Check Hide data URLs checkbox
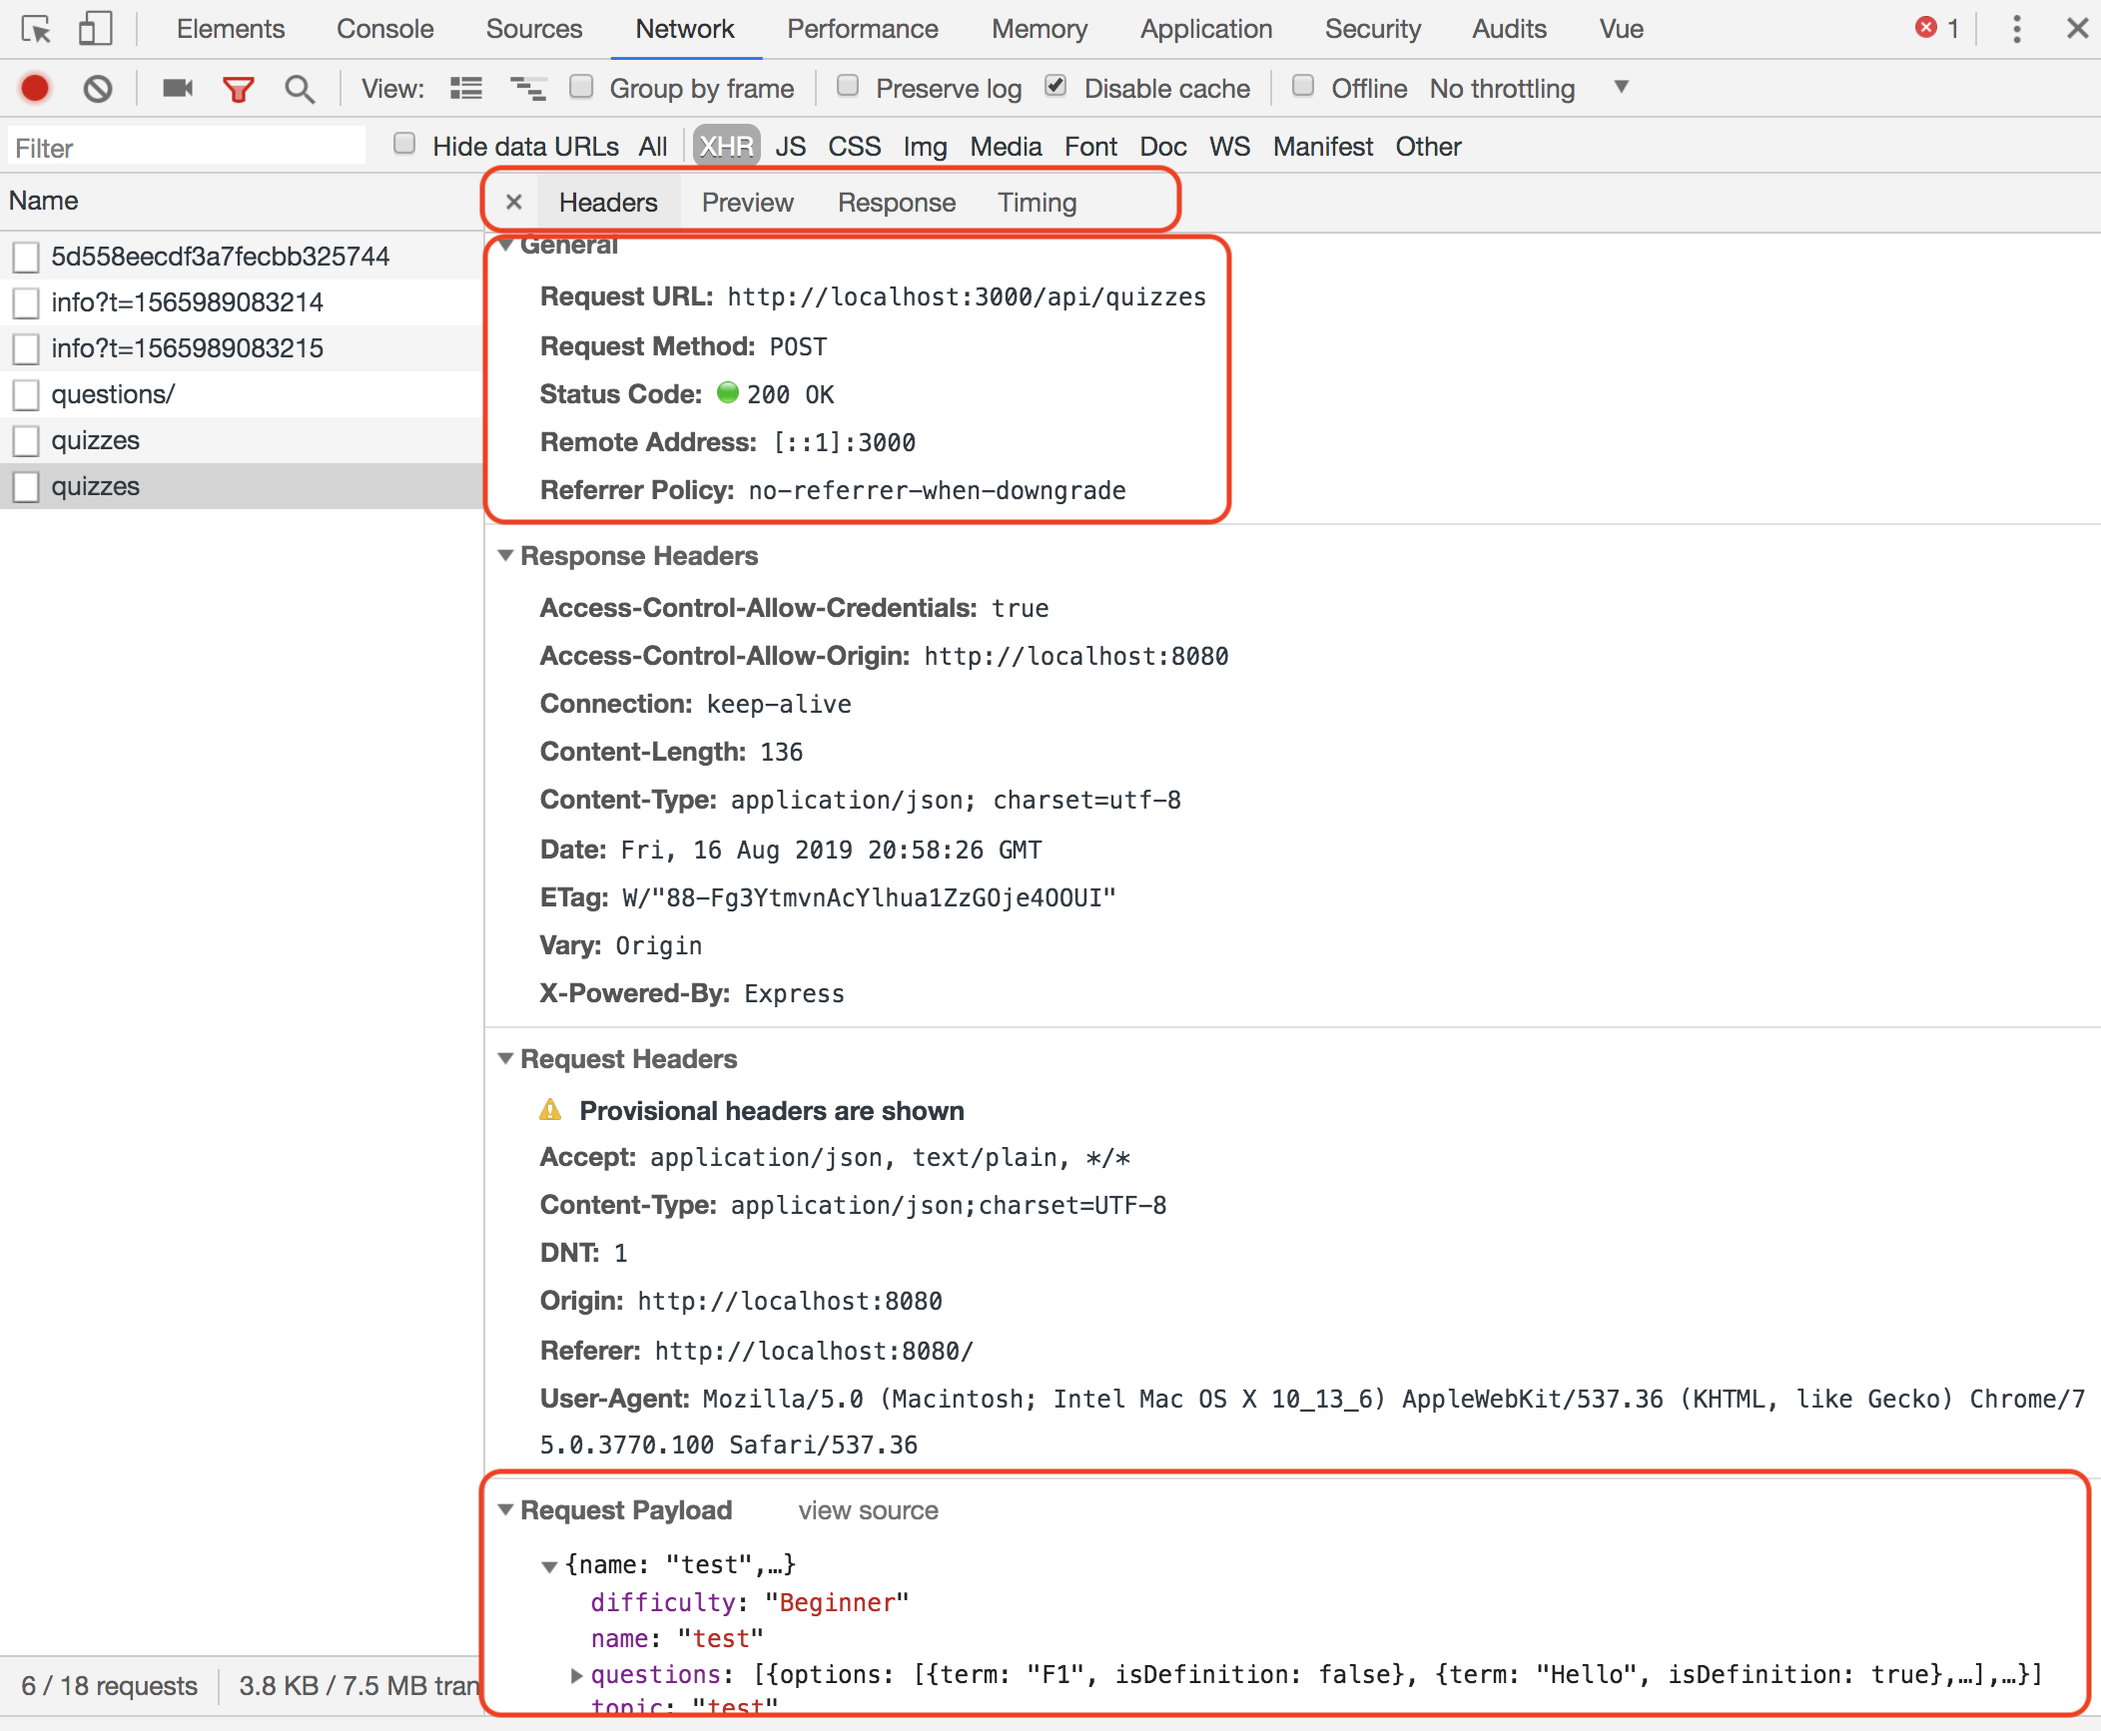Image resolution: width=2101 pixels, height=1731 pixels. tap(403, 145)
